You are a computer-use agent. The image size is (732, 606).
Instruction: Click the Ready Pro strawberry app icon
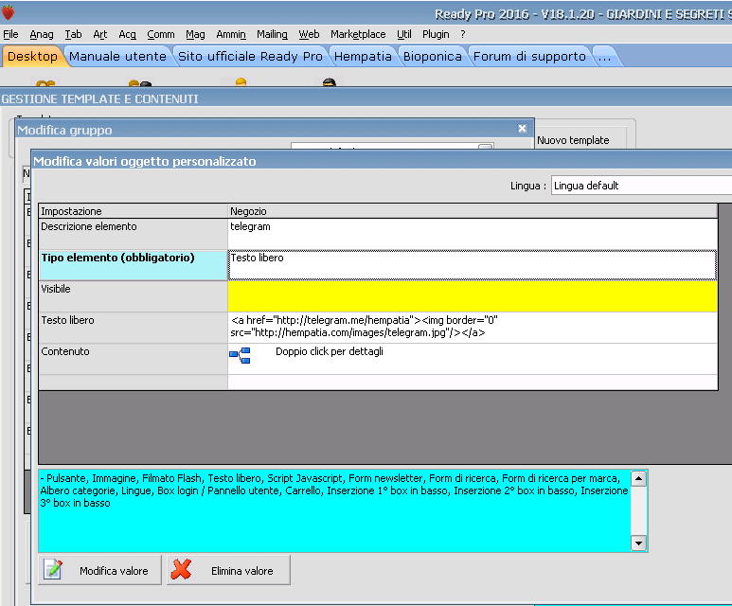(x=8, y=12)
